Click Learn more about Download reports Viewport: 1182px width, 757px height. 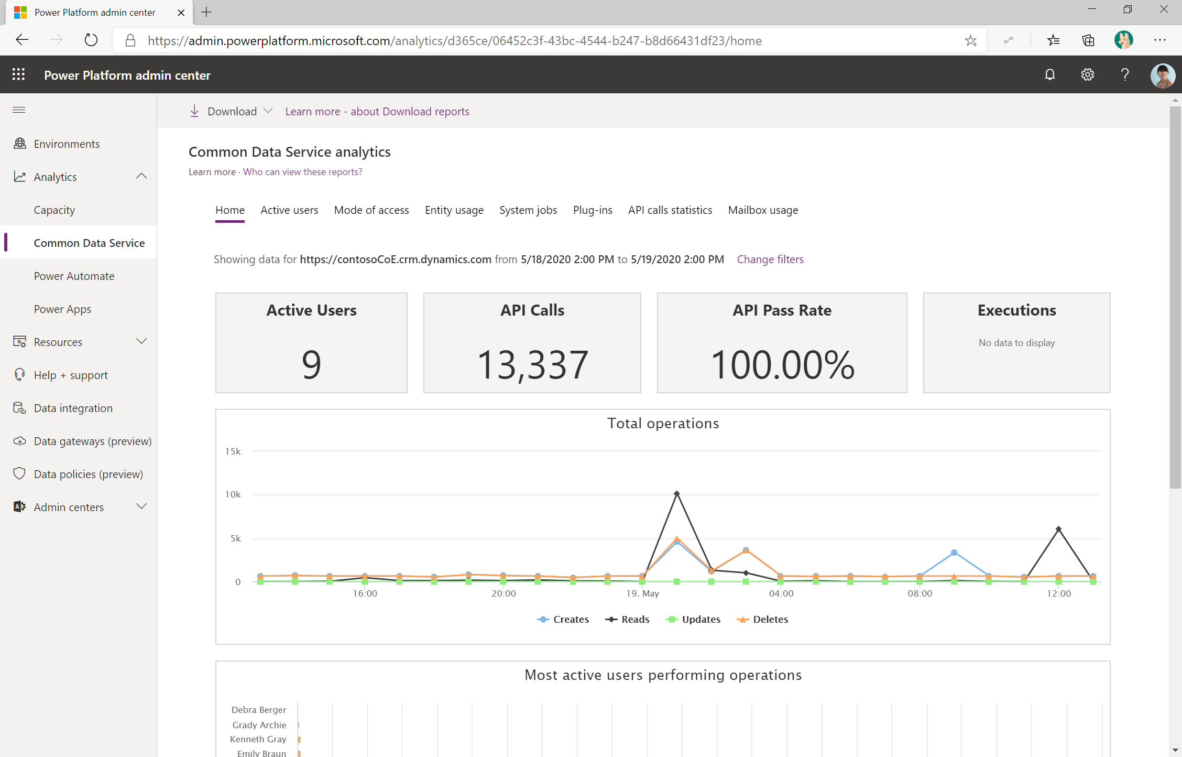(377, 111)
